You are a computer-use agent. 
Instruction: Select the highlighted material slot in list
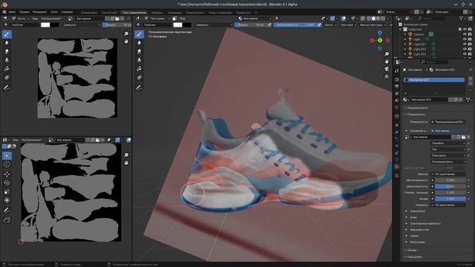(x=434, y=80)
